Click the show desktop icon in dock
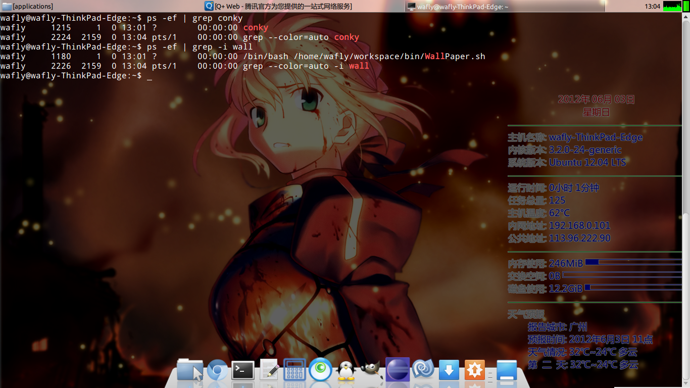 (x=507, y=370)
